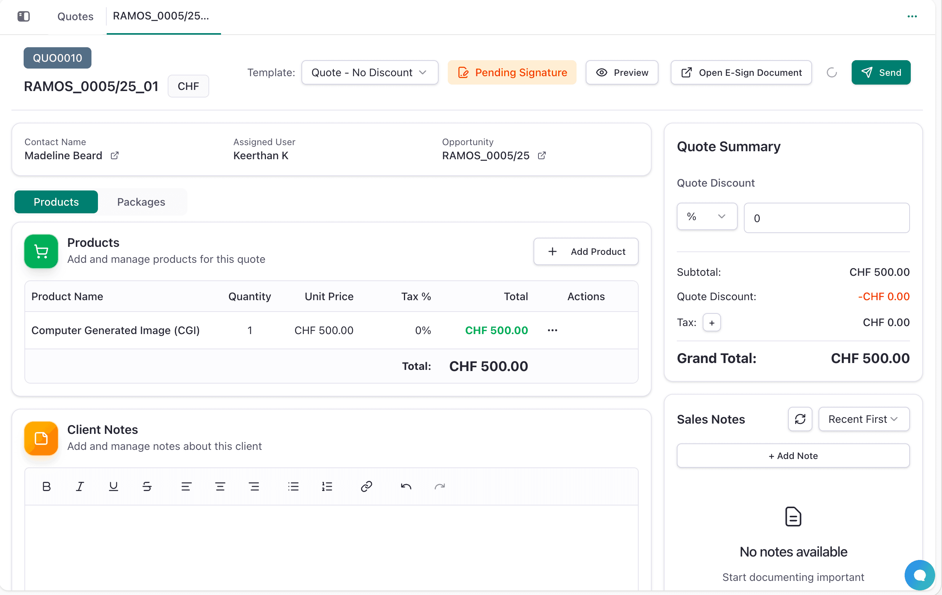
Task: Toggle underline formatting in Client Notes
Action: [114, 486]
